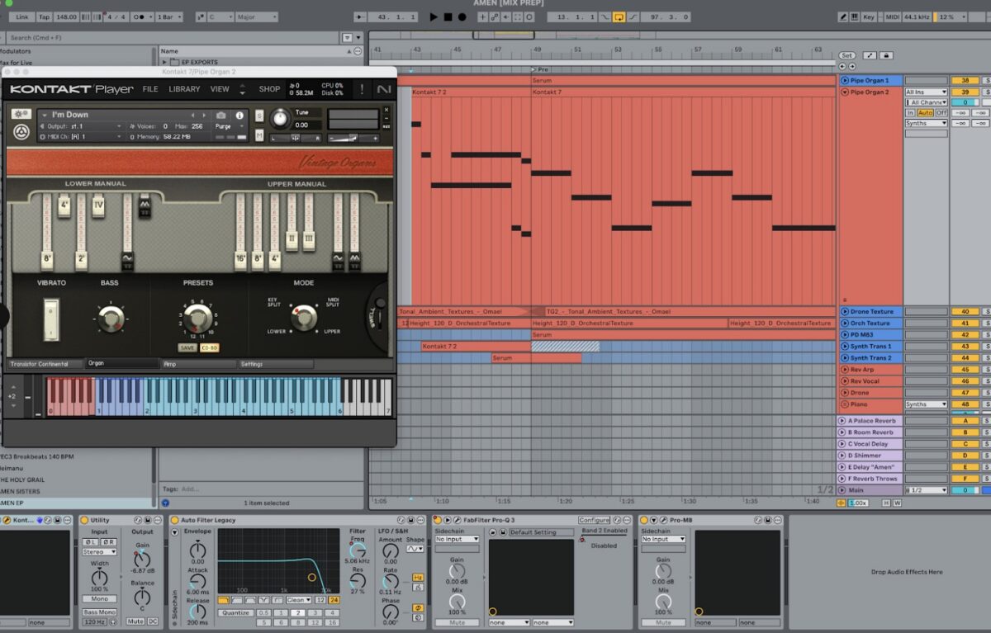This screenshot has height=633, width=991.
Task: Click the Kontakt NI logo
Action: pos(383,89)
